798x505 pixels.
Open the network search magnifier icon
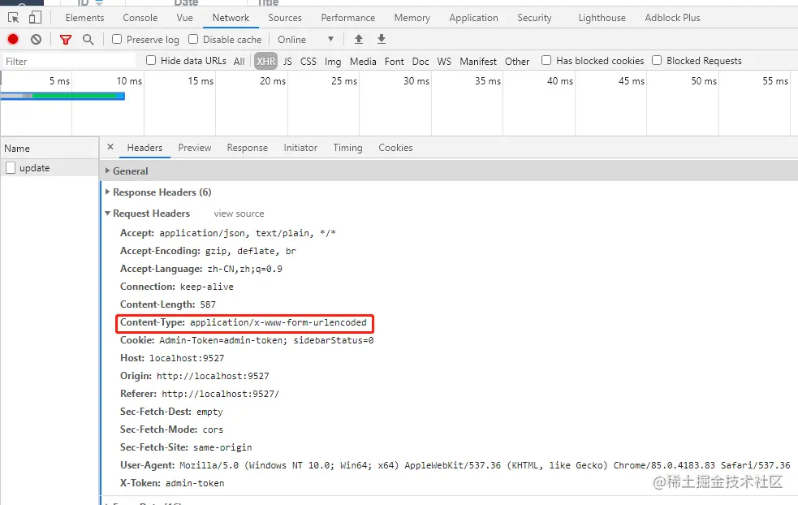[x=88, y=39]
